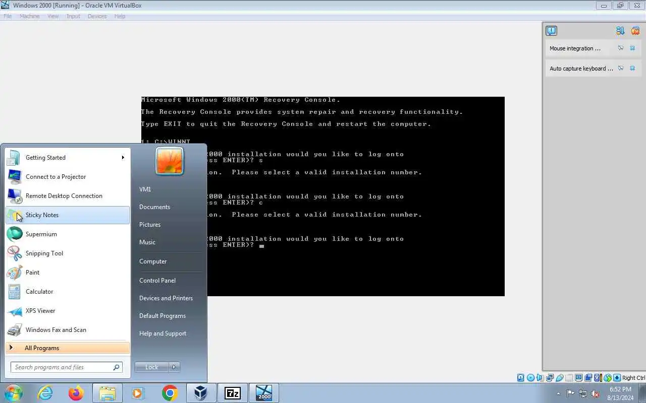
Task: Click the Search programs and files box
Action: [66, 367]
